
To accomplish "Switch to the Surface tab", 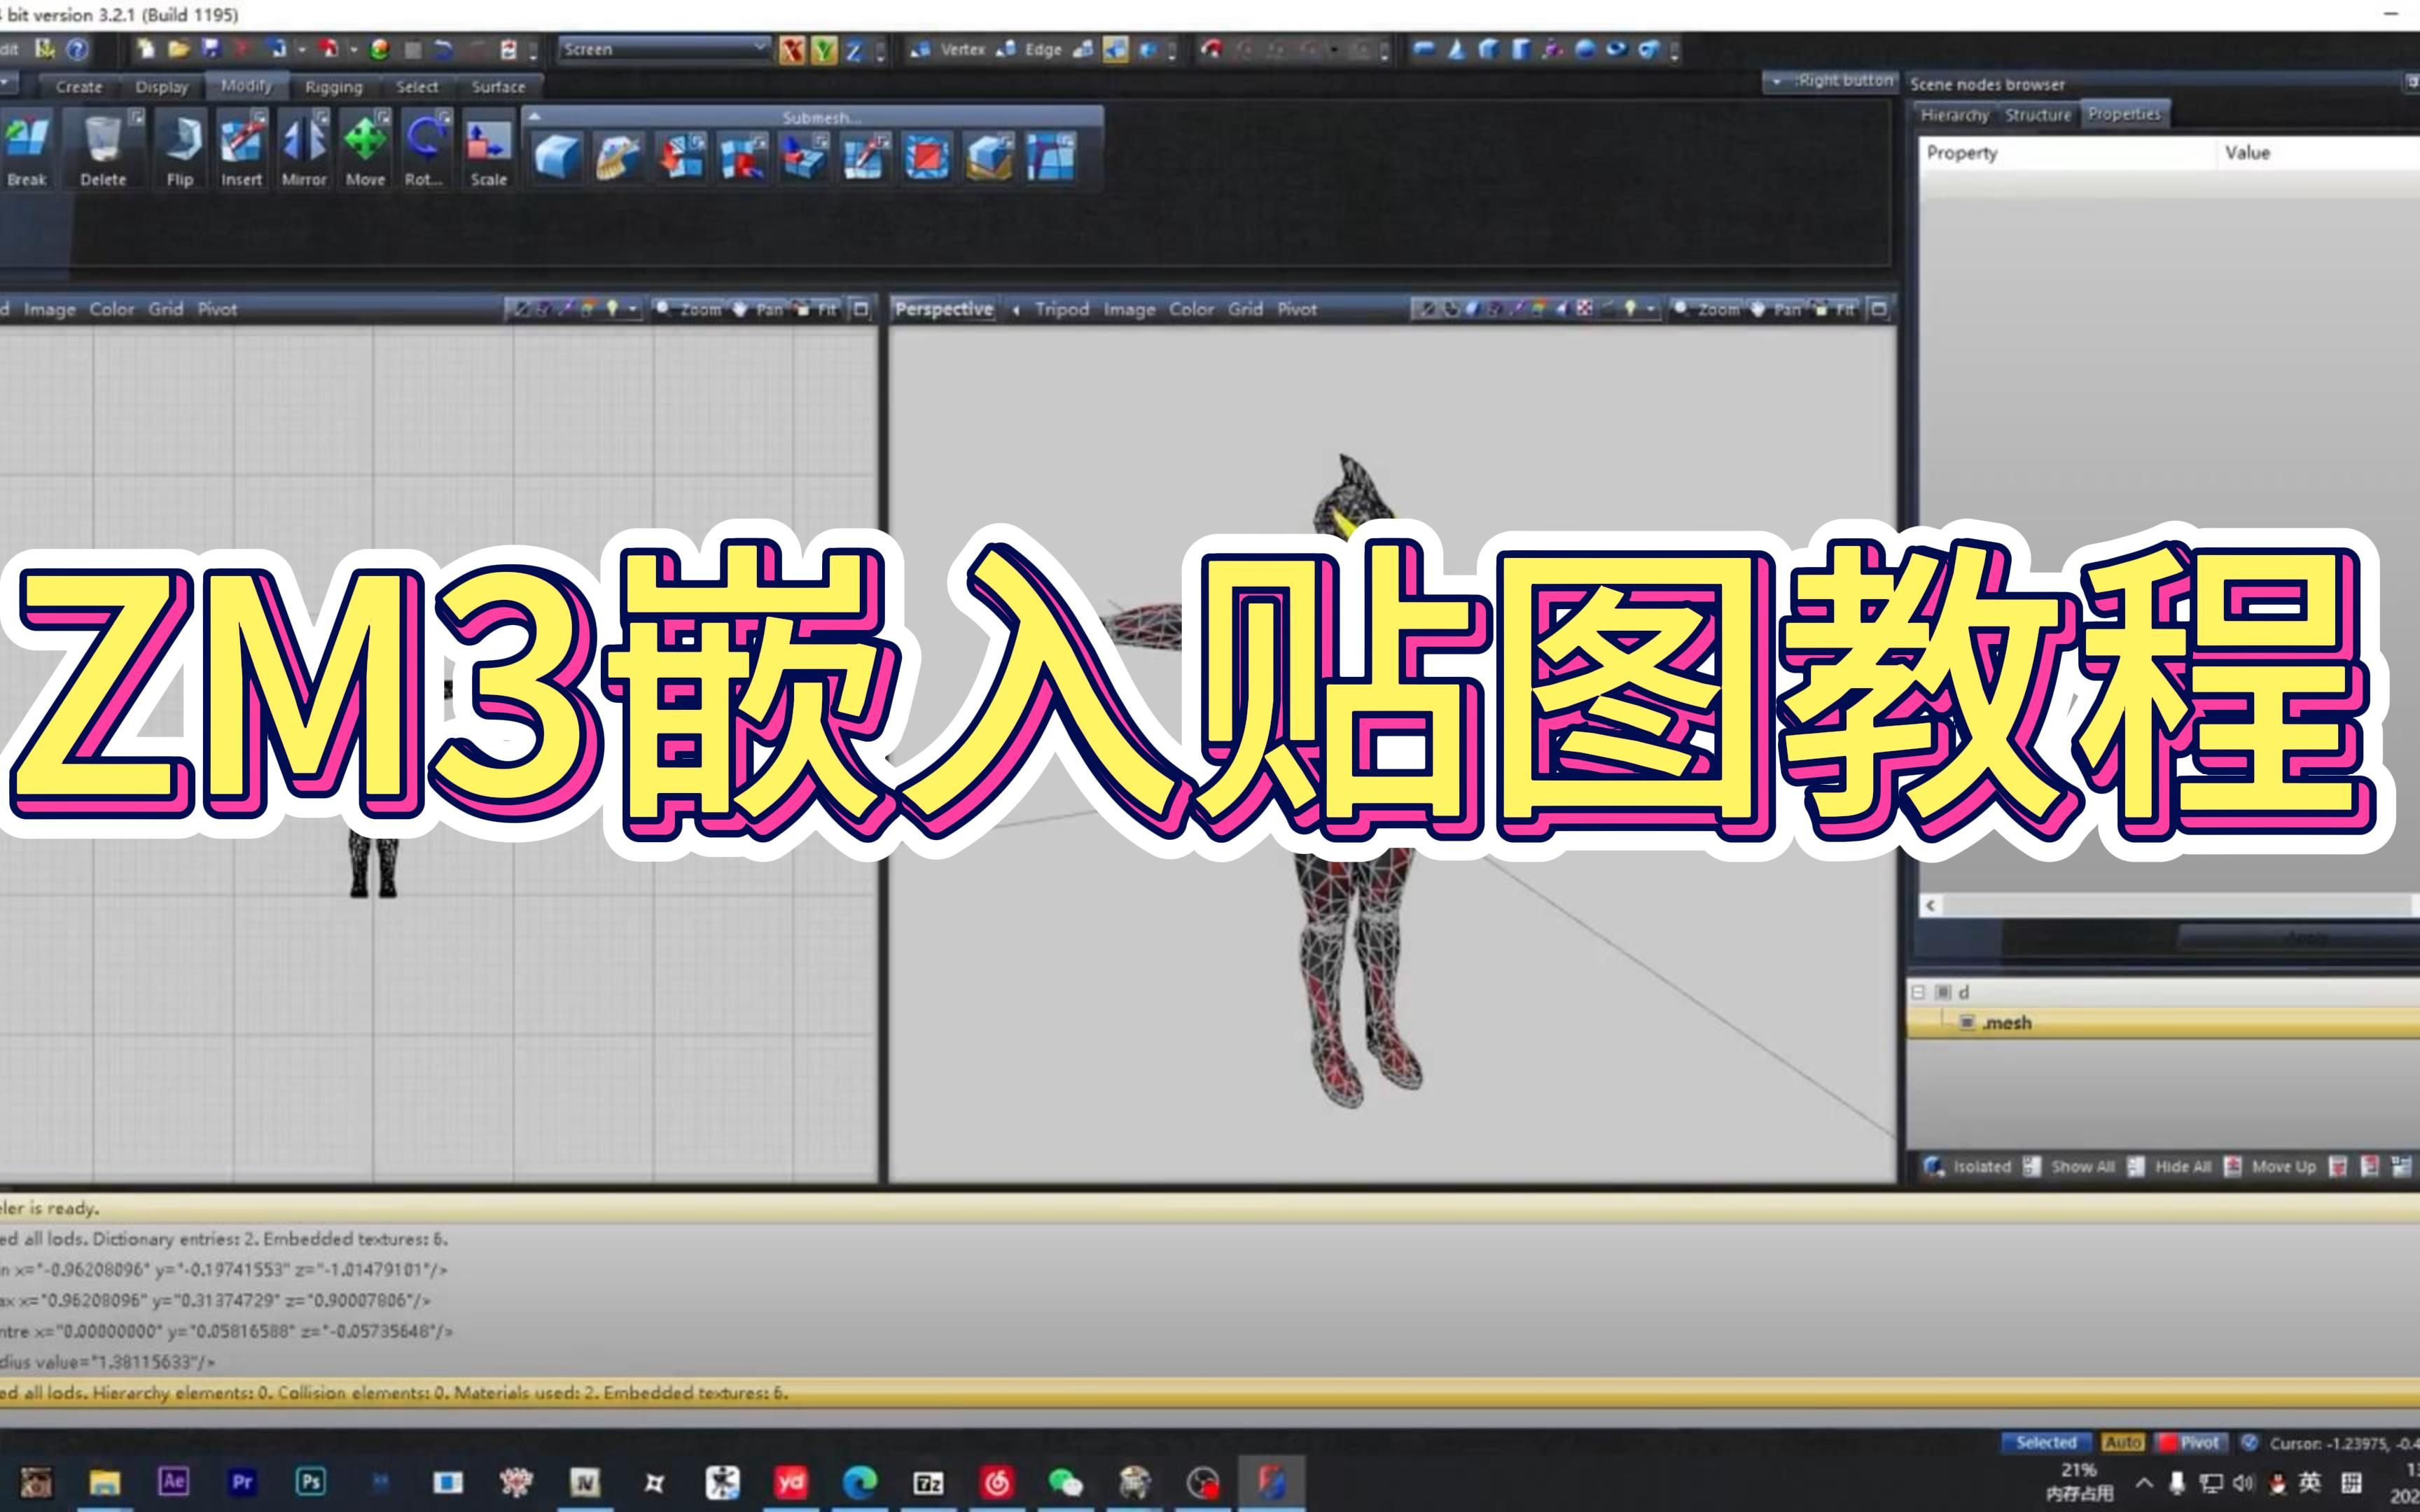I will 498,87.
